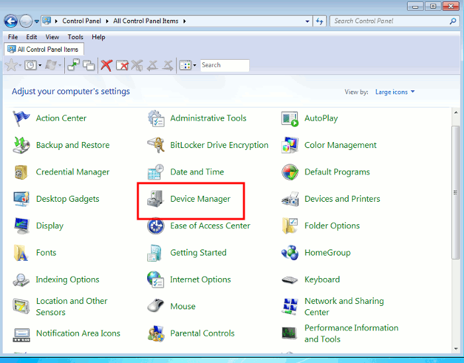
Task: Click the clock recently closed tabs icon
Action: 30,65
